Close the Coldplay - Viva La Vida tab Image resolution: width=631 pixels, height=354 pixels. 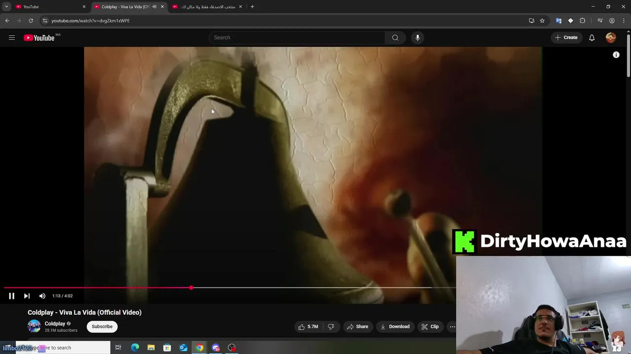pos(162,7)
